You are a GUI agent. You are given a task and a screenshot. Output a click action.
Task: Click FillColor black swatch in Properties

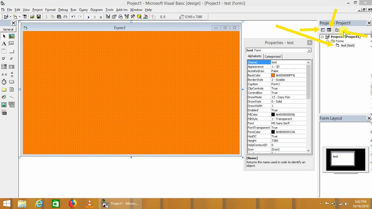pos(273,115)
